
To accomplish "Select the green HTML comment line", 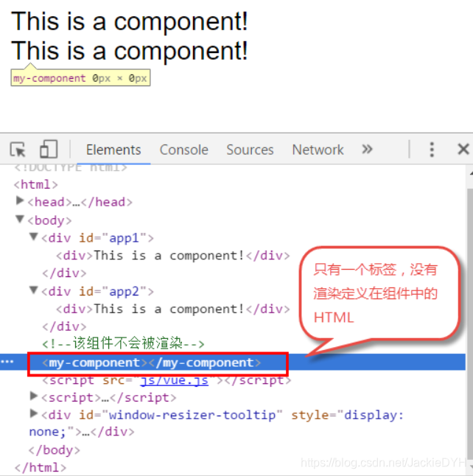I will click(x=123, y=343).
